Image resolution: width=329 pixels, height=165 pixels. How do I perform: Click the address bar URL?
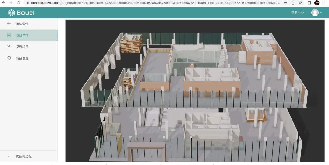155,3
